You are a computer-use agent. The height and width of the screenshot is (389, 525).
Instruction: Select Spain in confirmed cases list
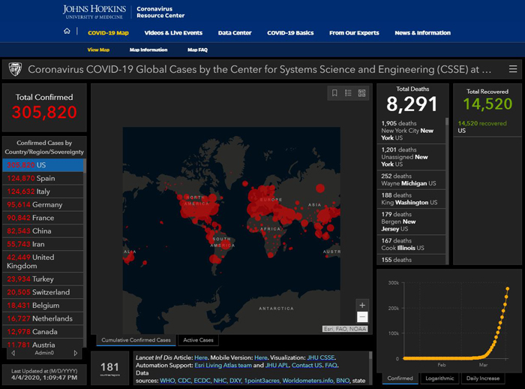43,179
